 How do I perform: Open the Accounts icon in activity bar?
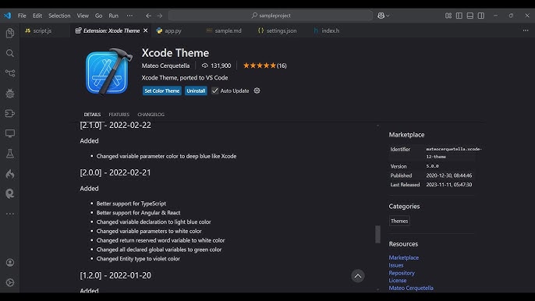[10, 263]
